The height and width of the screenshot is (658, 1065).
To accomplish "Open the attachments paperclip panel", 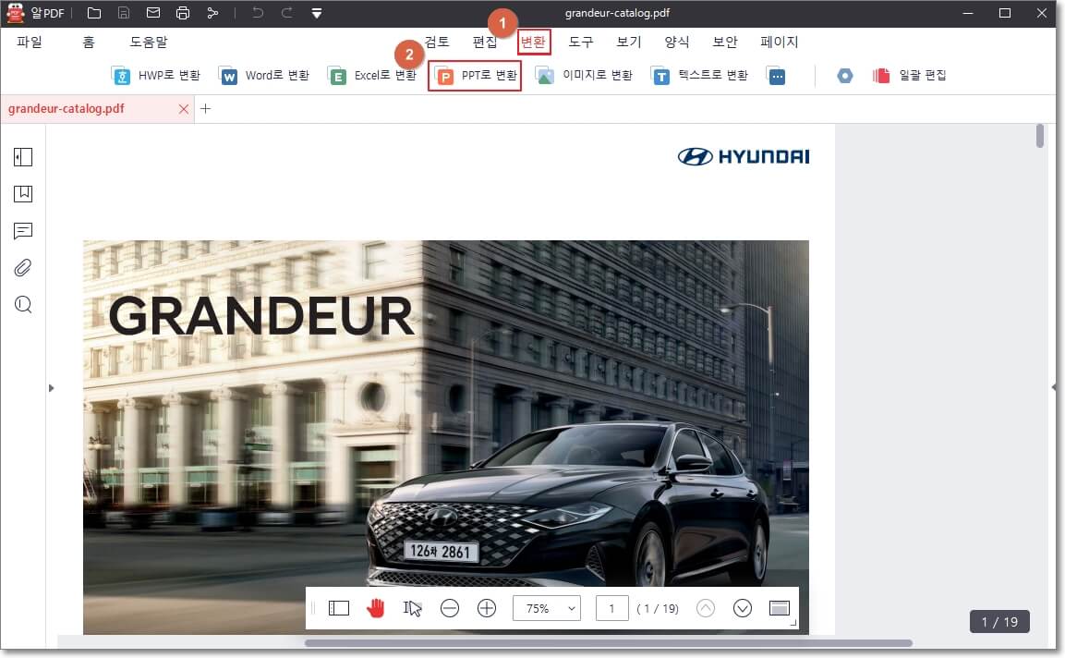I will coord(23,268).
